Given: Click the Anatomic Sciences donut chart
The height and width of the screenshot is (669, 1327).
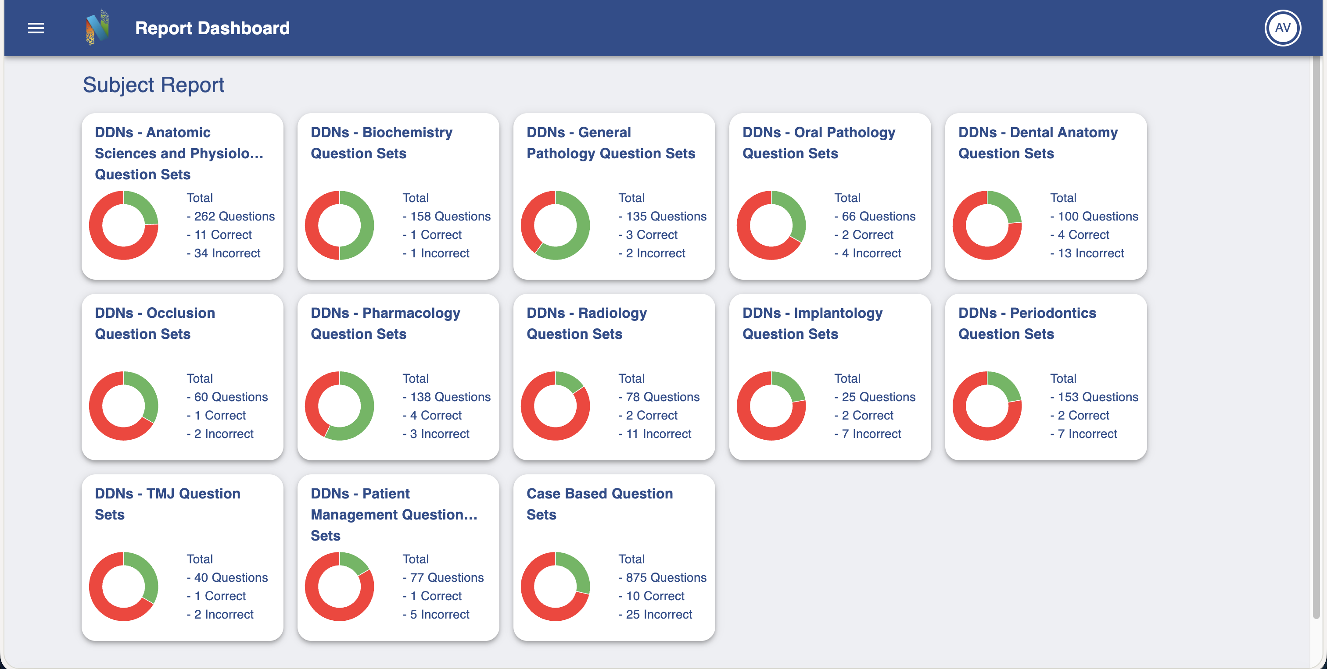Looking at the screenshot, I should tap(124, 225).
